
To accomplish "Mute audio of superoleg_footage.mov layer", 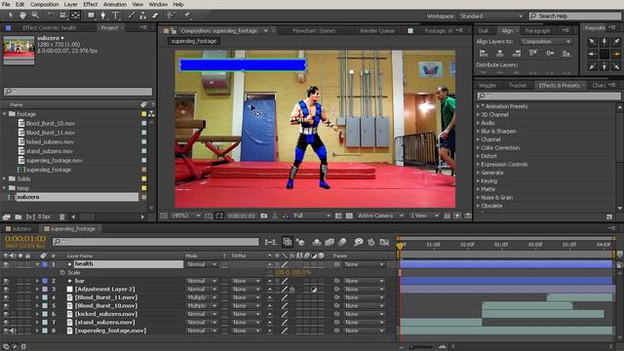I will [13, 331].
